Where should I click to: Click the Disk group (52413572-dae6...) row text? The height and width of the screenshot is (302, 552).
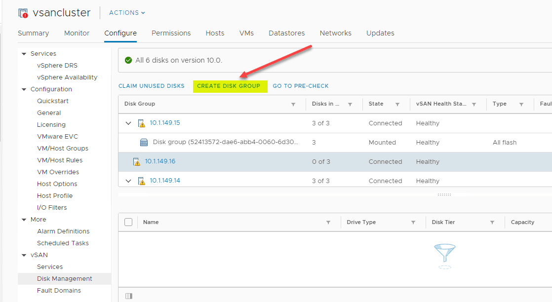click(225, 142)
